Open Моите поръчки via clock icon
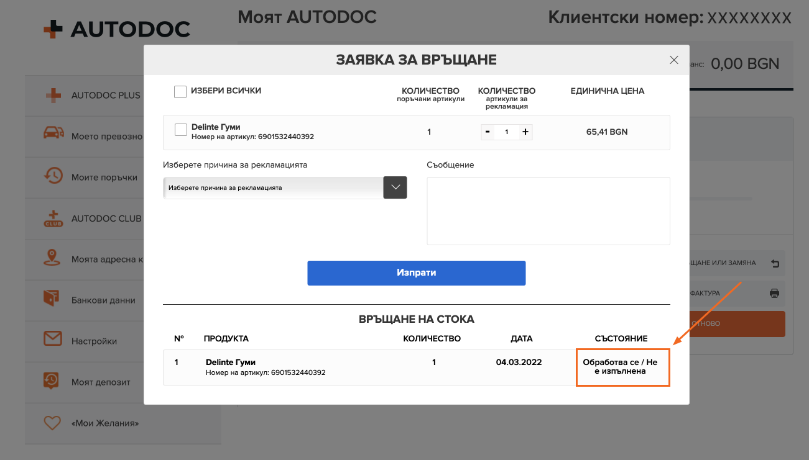 pos(53,176)
